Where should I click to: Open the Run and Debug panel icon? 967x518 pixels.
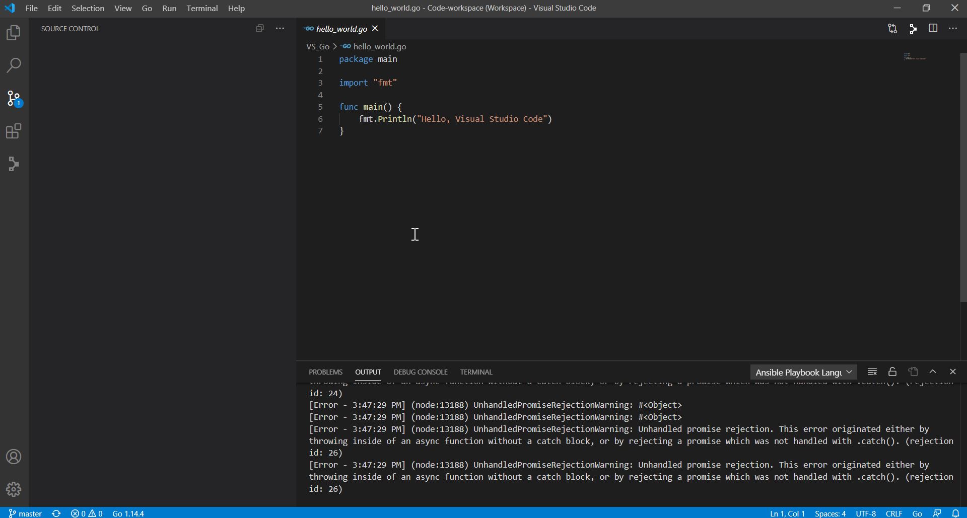pos(14,164)
